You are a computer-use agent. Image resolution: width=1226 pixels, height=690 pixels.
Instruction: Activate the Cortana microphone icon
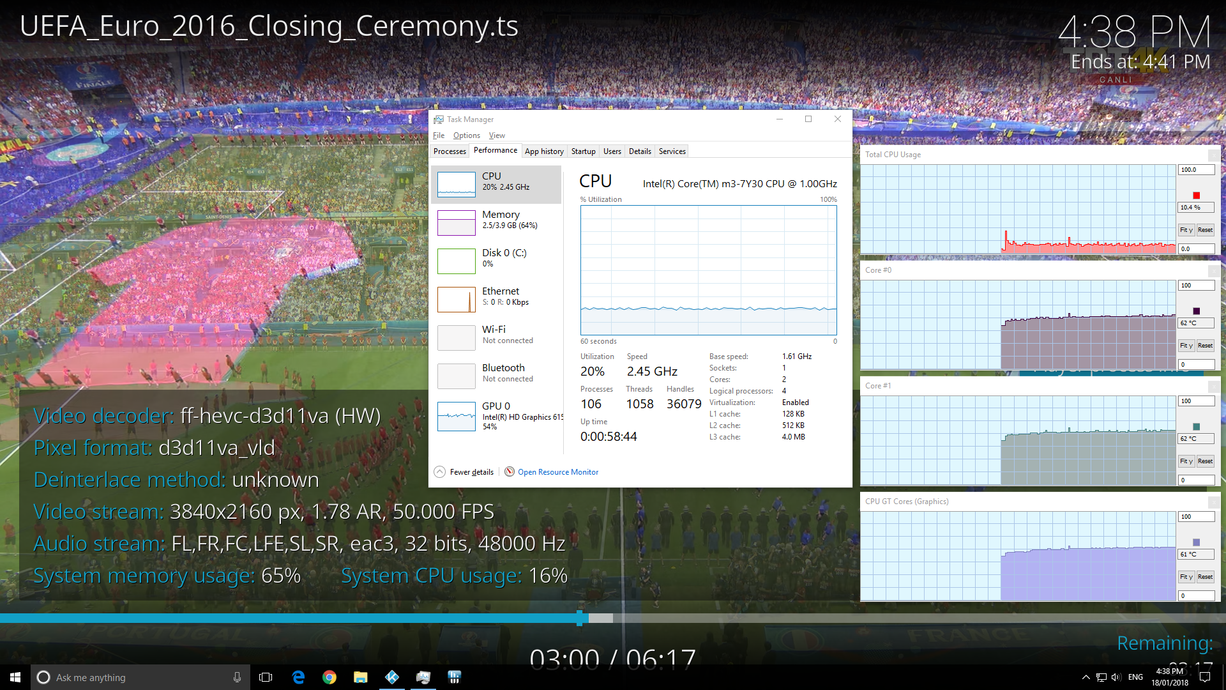pos(237,677)
